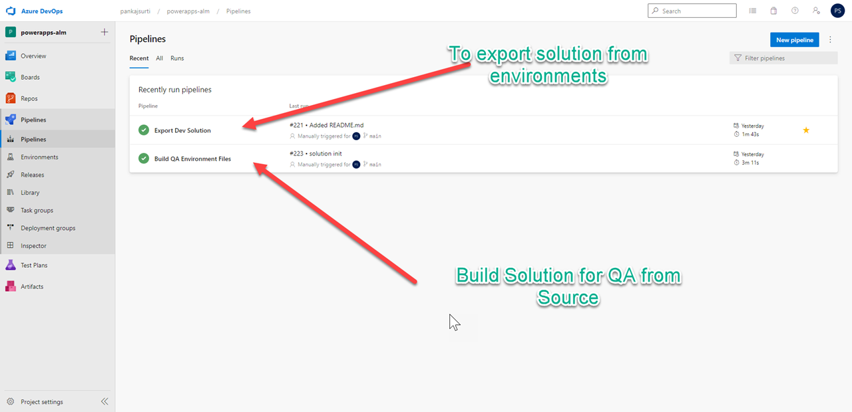This screenshot has height=412, width=852.
Task: Open user settings icon in header
Action: (x=816, y=11)
